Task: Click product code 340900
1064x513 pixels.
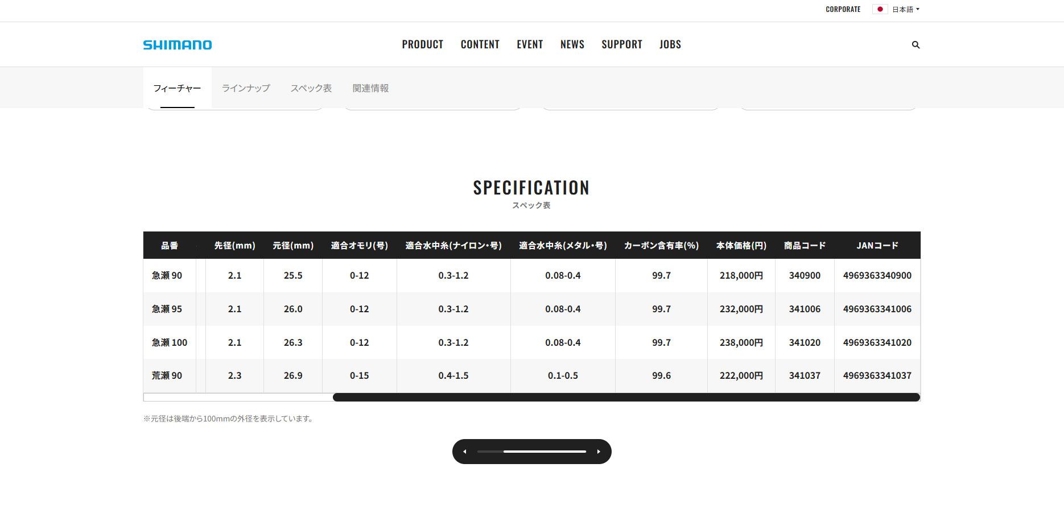Action: tap(805, 275)
